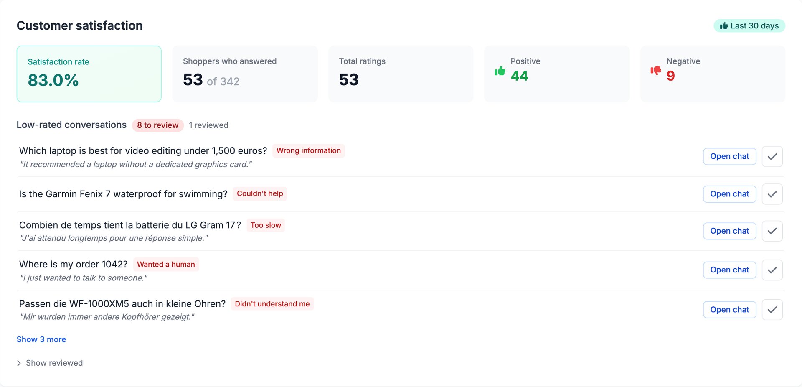Click the Customer satisfaction heading
This screenshot has height=387, width=802.
pos(80,26)
